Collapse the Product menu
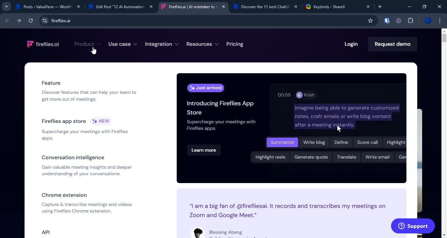Image resolution: width=447 pixels, height=238 pixels. coord(87,44)
